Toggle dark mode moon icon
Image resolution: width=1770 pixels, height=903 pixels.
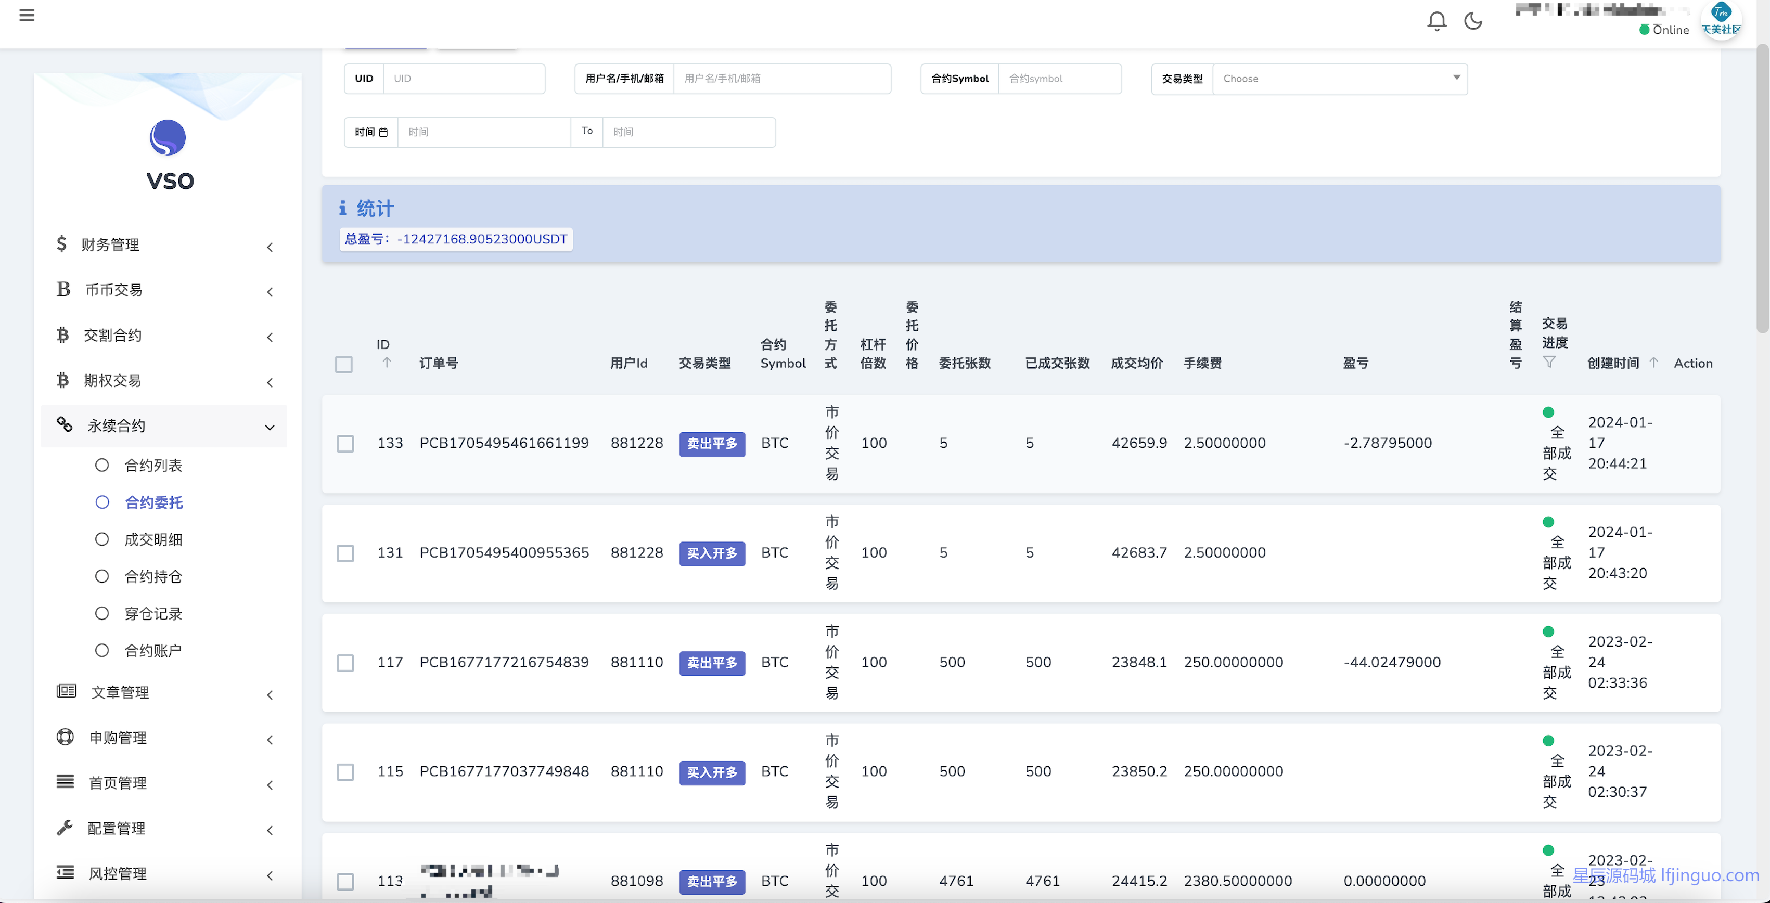pos(1473,21)
